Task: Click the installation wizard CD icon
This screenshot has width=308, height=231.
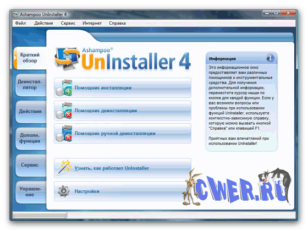Action: (64, 88)
